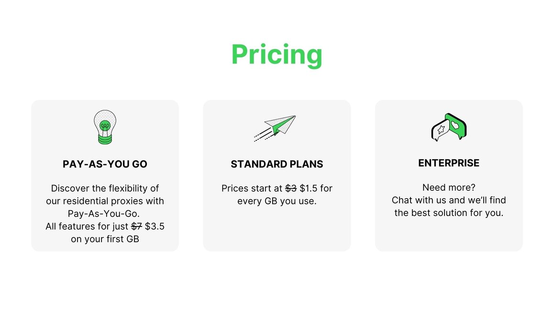The height and width of the screenshot is (311, 554).
Task: Click the chat bubbles icon
Action: (449, 127)
